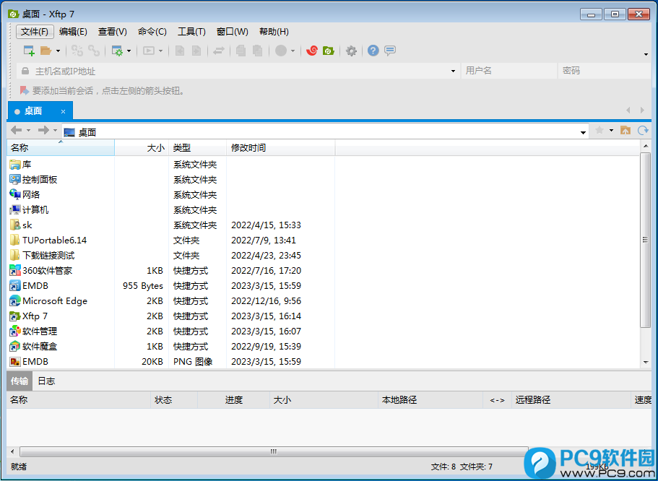Image resolution: width=658 pixels, height=481 pixels.
Task: Click the Paste toolbar icon
Action: [x=258, y=51]
